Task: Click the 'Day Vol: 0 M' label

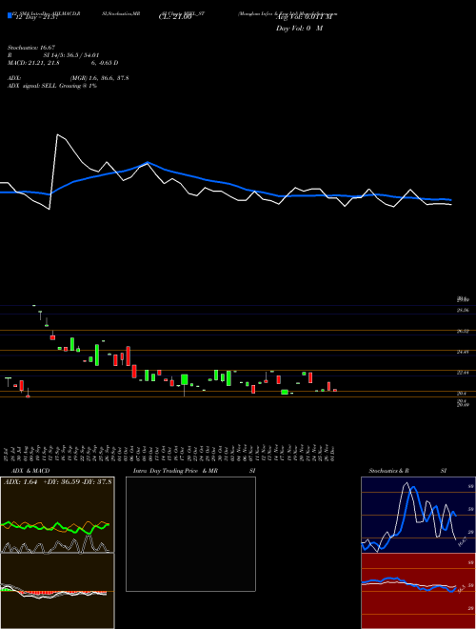Action: point(299,29)
